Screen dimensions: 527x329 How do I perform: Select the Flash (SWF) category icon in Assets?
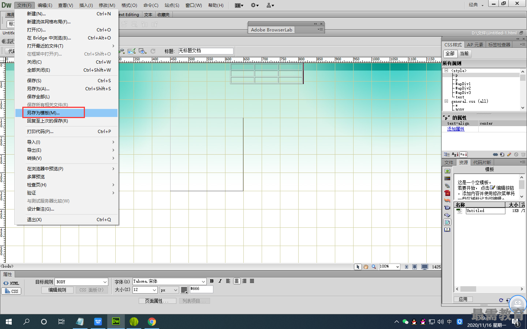coord(447,193)
